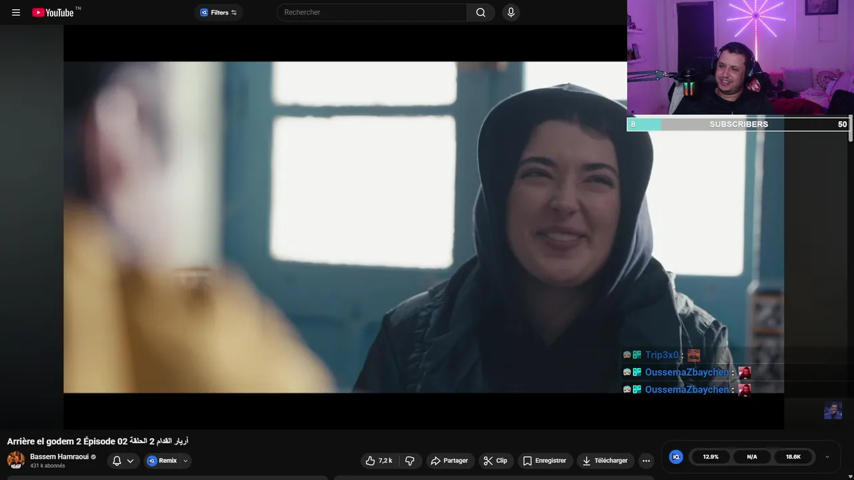Viewport: 854px width, 480px height.
Task: Open the notification bell dropdown
Action: (x=123, y=461)
